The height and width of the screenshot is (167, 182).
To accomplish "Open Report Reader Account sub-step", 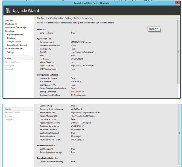I will [x=17, y=45].
